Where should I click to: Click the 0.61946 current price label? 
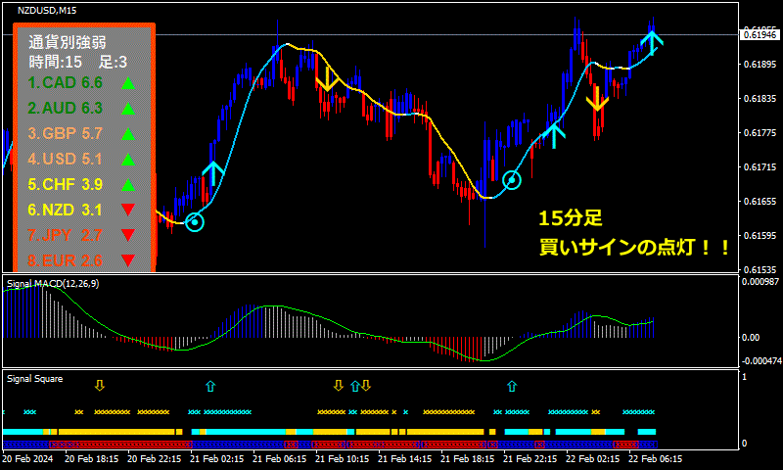pyautogui.click(x=760, y=34)
